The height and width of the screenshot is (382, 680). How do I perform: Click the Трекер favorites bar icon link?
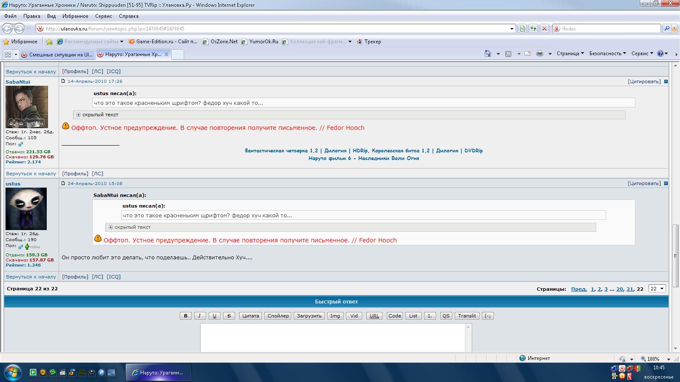[x=368, y=42]
